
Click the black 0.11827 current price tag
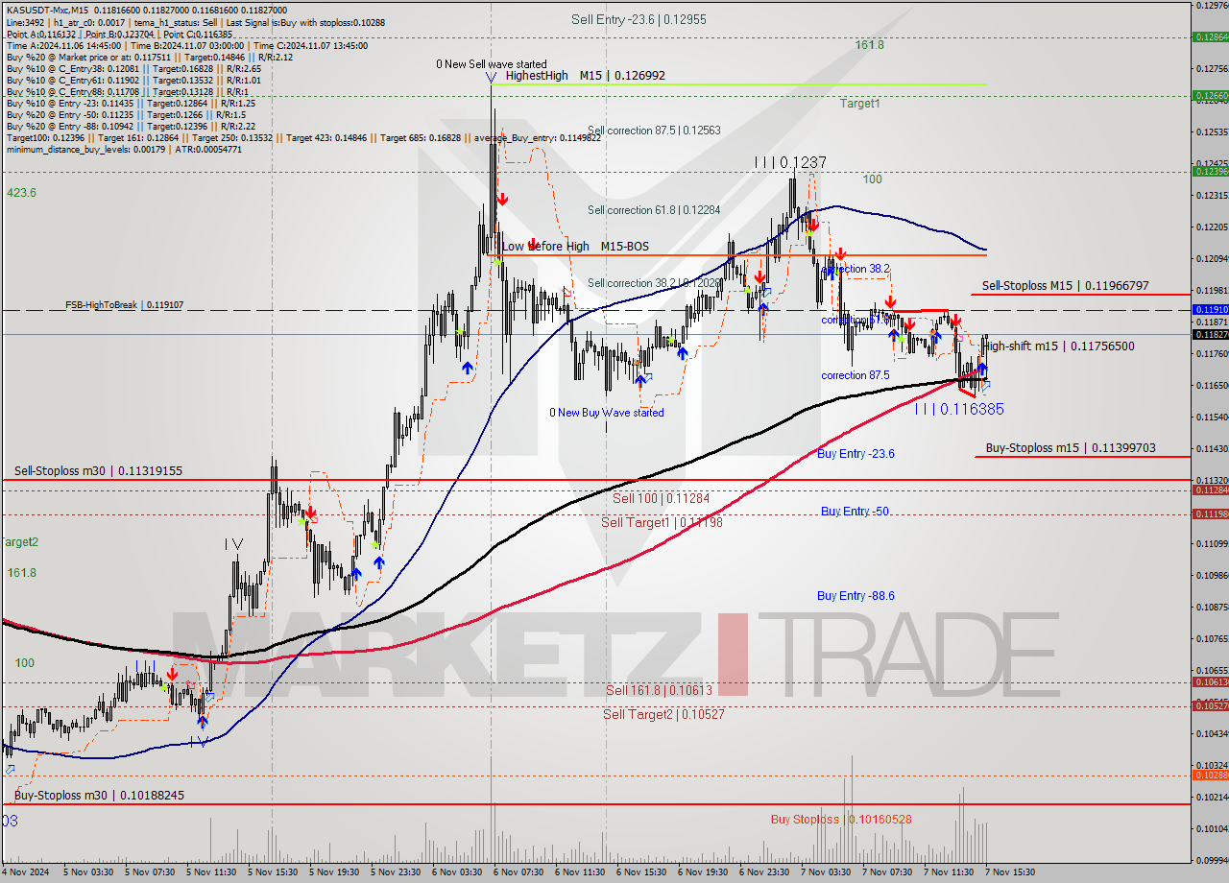point(1210,334)
